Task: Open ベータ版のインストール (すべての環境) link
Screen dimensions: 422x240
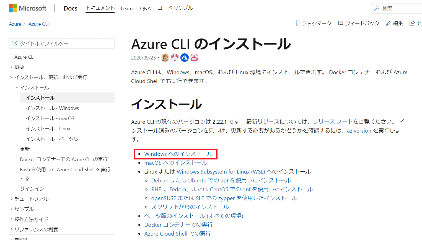Action: pos(194,216)
